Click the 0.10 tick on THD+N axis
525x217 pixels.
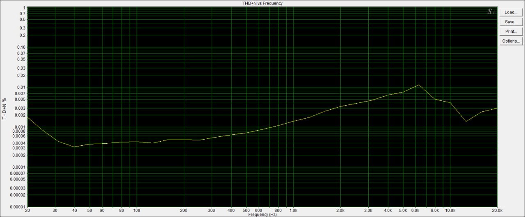(x=21, y=47)
